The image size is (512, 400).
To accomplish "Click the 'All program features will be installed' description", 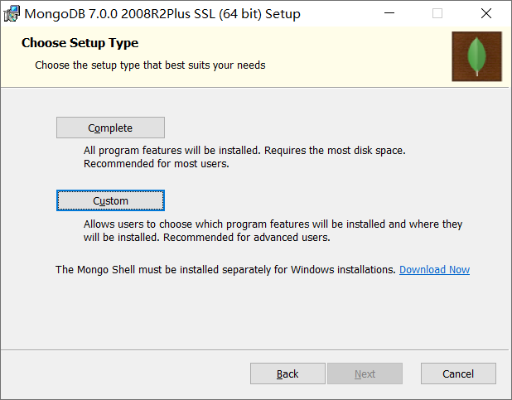I will [244, 157].
